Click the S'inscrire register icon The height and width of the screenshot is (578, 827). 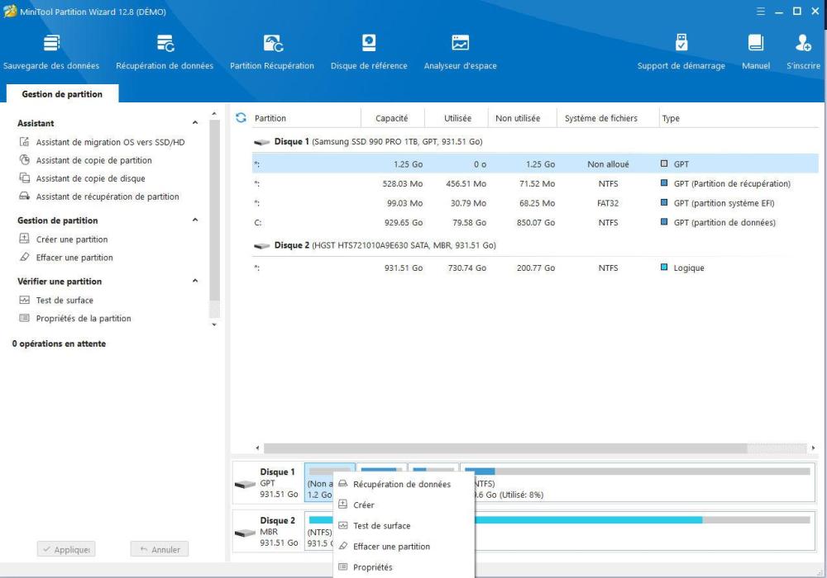pyautogui.click(x=803, y=52)
